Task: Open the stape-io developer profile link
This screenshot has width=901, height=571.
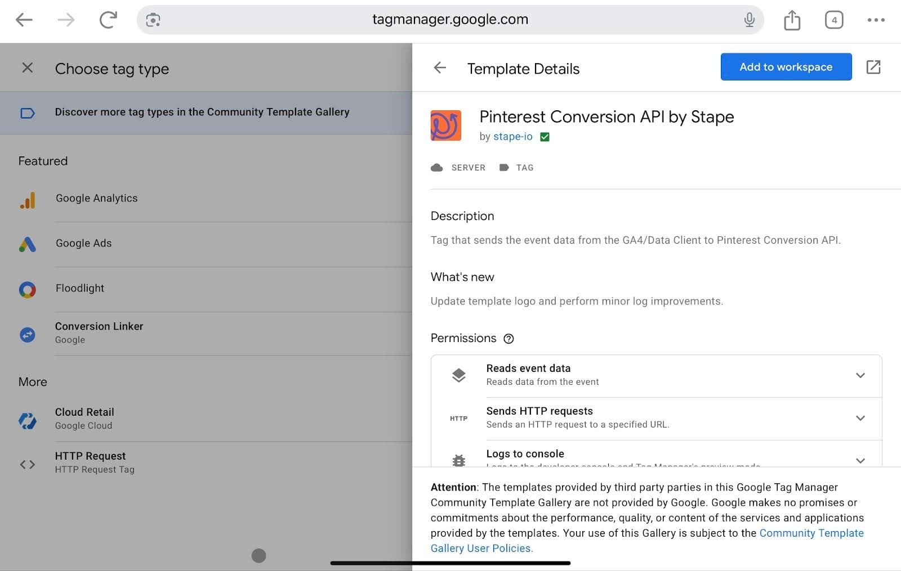Action: (512, 136)
